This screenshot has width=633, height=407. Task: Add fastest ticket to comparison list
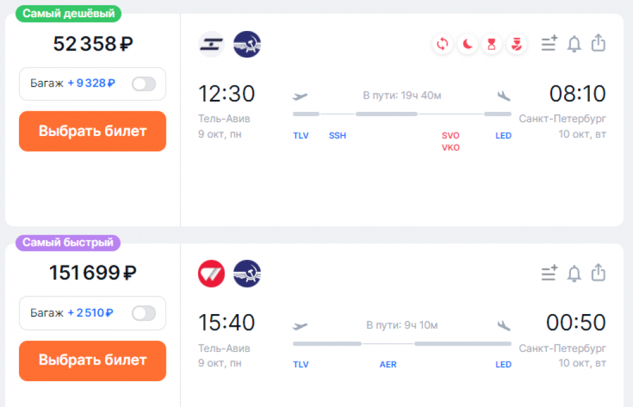(x=549, y=273)
